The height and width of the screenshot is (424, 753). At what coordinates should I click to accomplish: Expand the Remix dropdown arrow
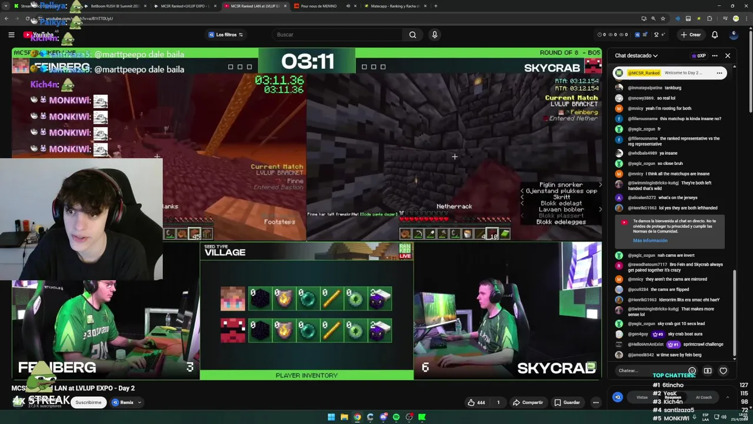pyautogui.click(x=139, y=403)
